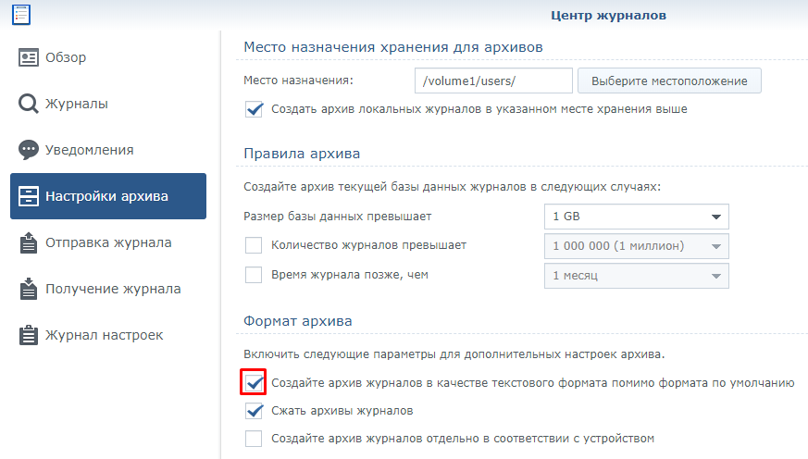Enable Количество журналов превышает checkbox
This screenshot has height=459, width=808.
pos(254,245)
